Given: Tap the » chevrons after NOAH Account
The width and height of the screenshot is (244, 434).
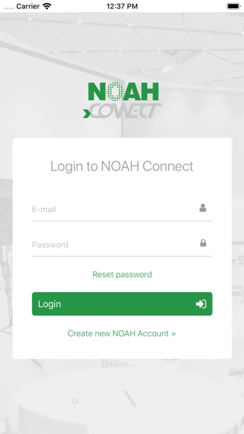Looking at the screenshot, I should click(174, 334).
